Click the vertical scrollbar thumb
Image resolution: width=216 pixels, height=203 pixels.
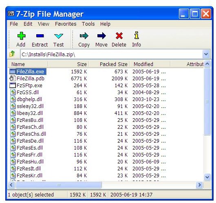[x=207, y=101]
